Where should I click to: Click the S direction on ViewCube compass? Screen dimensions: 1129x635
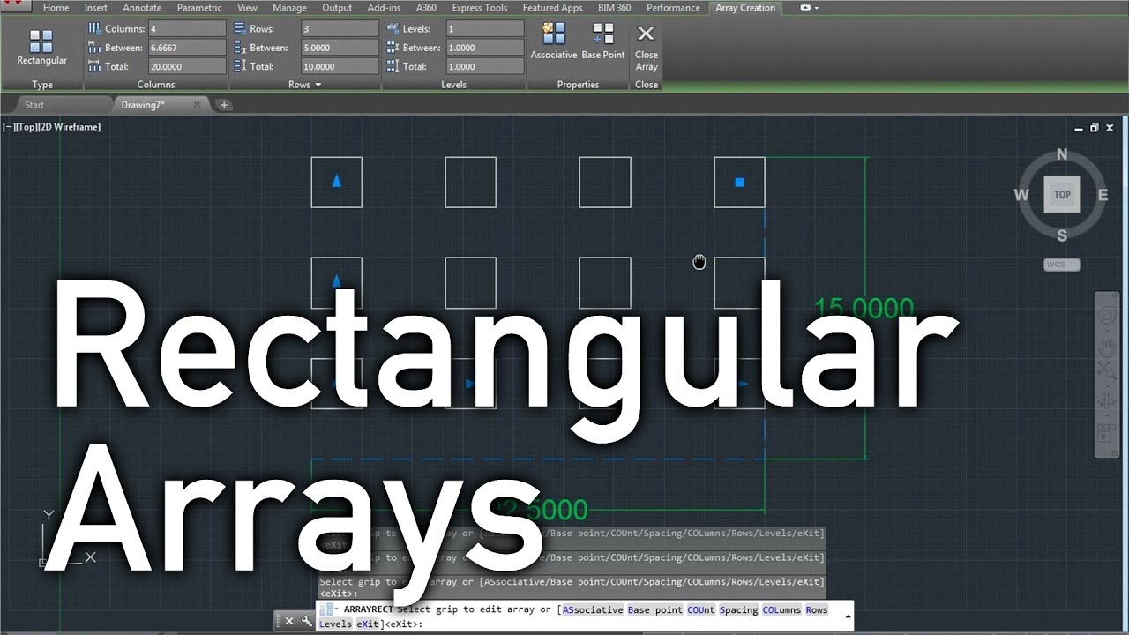click(1062, 235)
